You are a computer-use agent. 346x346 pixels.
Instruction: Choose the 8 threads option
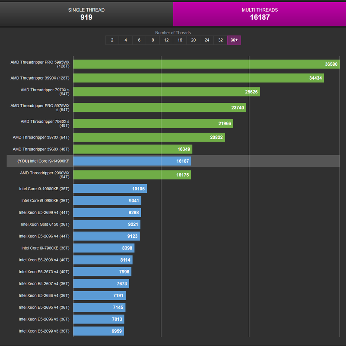[x=153, y=40]
